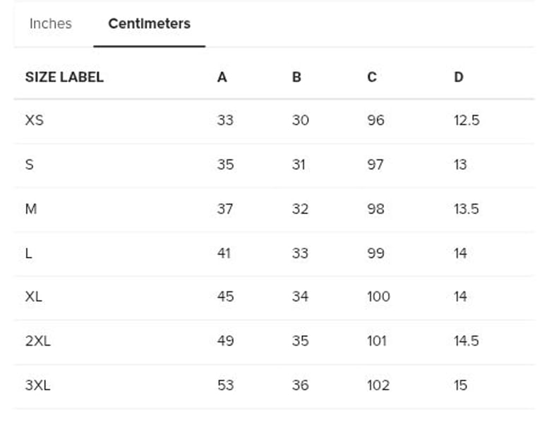Select the XS size row label
Screen dimensions: 542x422
[34, 121]
